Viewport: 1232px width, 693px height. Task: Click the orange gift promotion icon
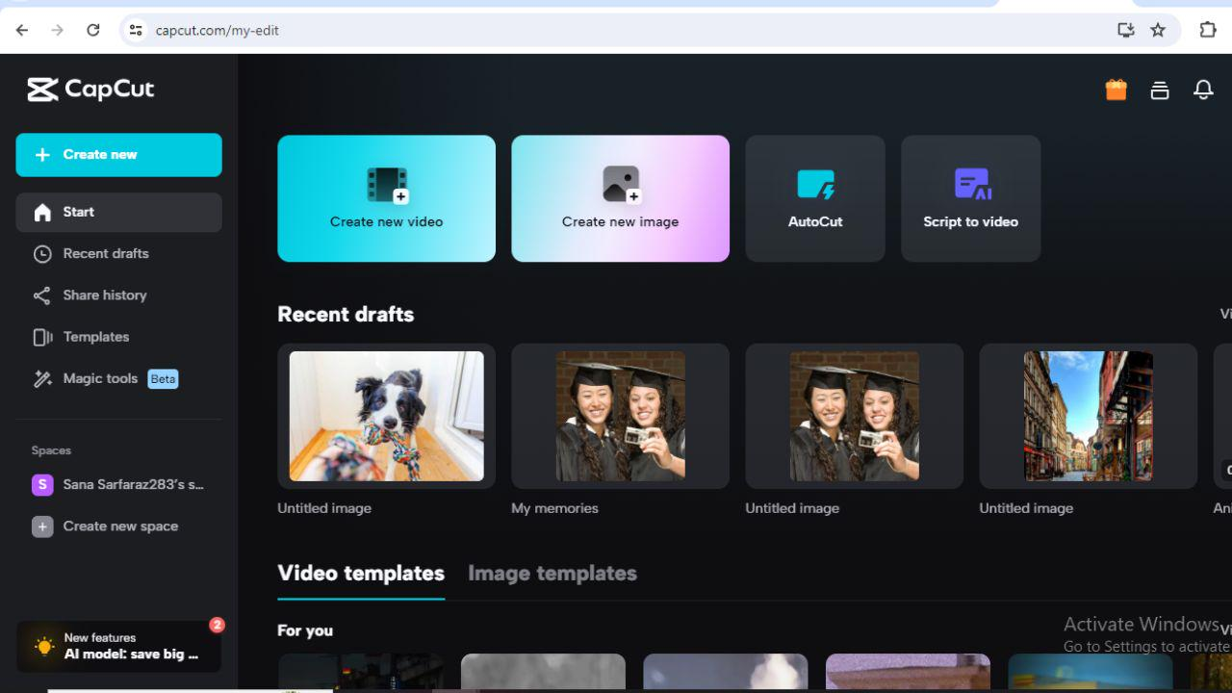[x=1115, y=89]
